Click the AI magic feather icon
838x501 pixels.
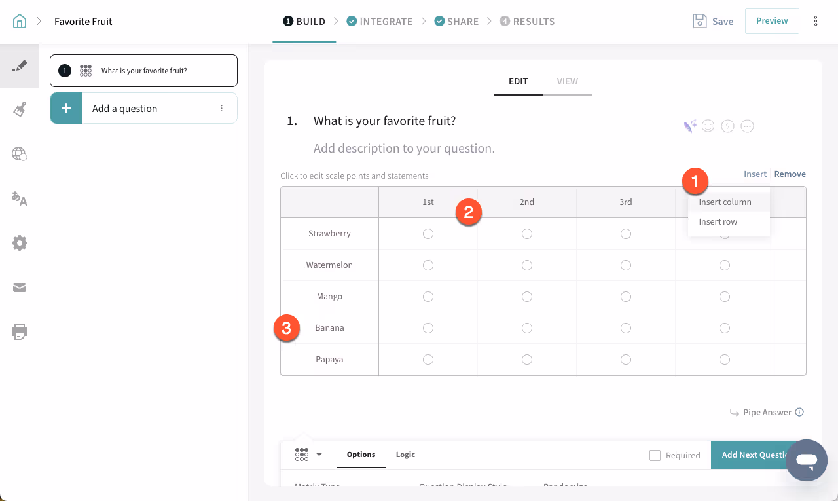click(x=690, y=126)
